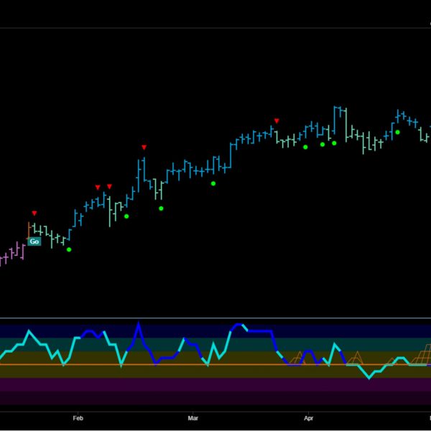The height and width of the screenshot is (431, 431).
Task: Click the red triangle marker in late March
Action: (277, 121)
